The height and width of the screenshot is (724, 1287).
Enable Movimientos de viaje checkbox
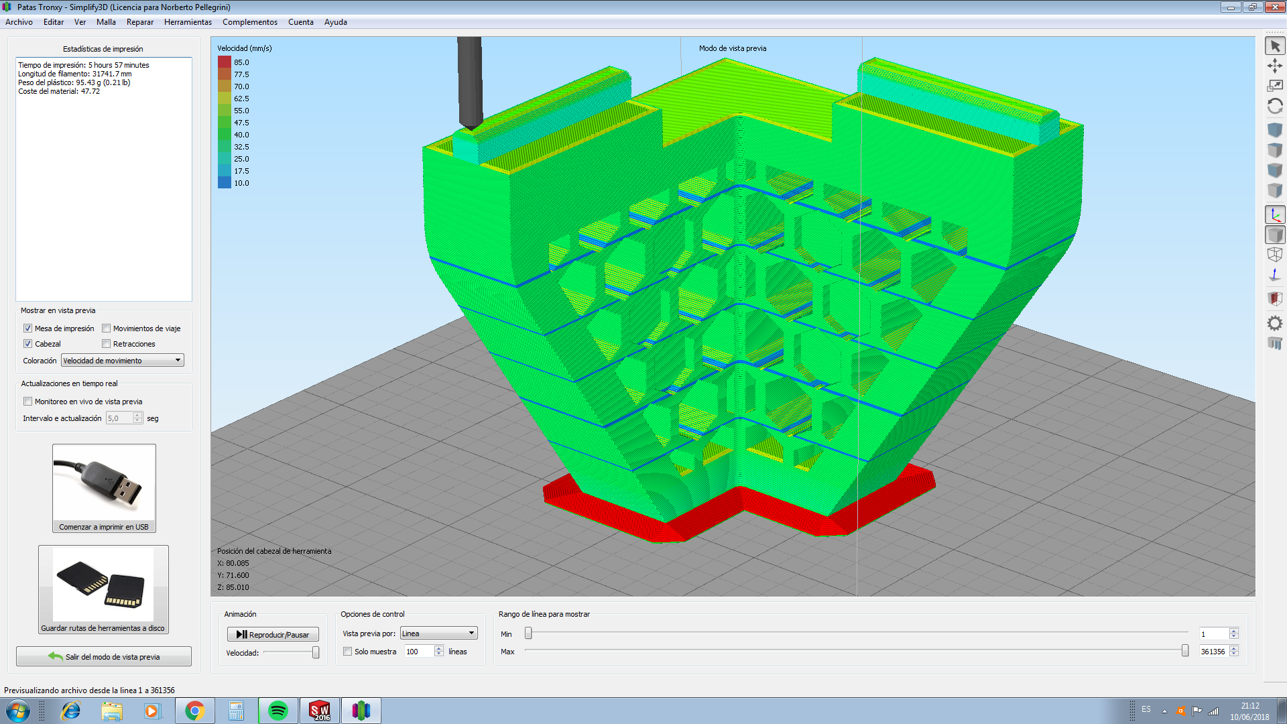(106, 328)
